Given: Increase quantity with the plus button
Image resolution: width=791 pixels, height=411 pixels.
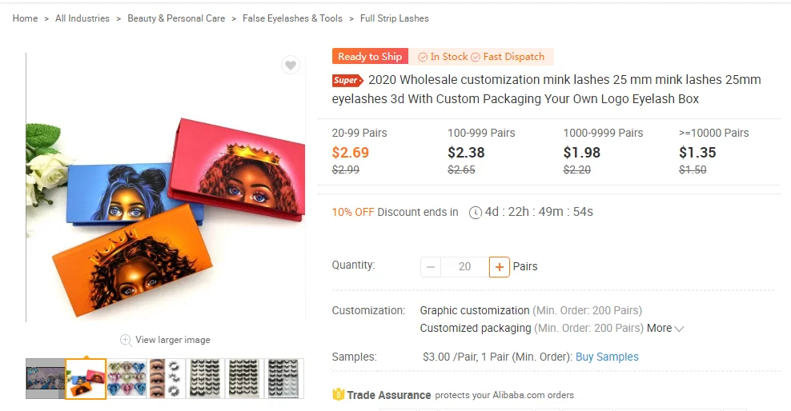Looking at the screenshot, I should point(500,266).
